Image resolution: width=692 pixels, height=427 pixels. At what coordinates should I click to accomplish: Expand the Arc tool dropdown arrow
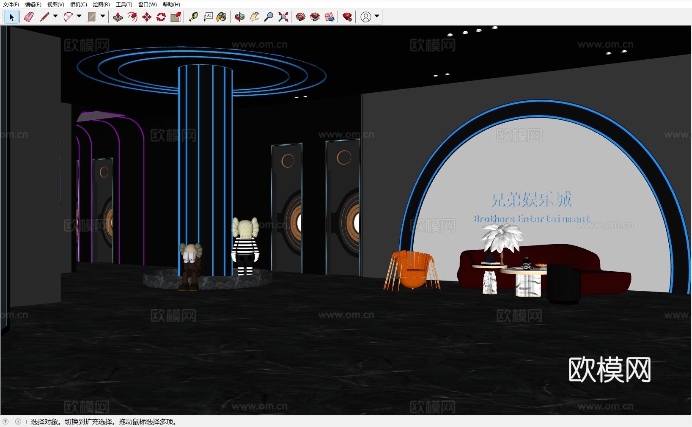(x=79, y=17)
